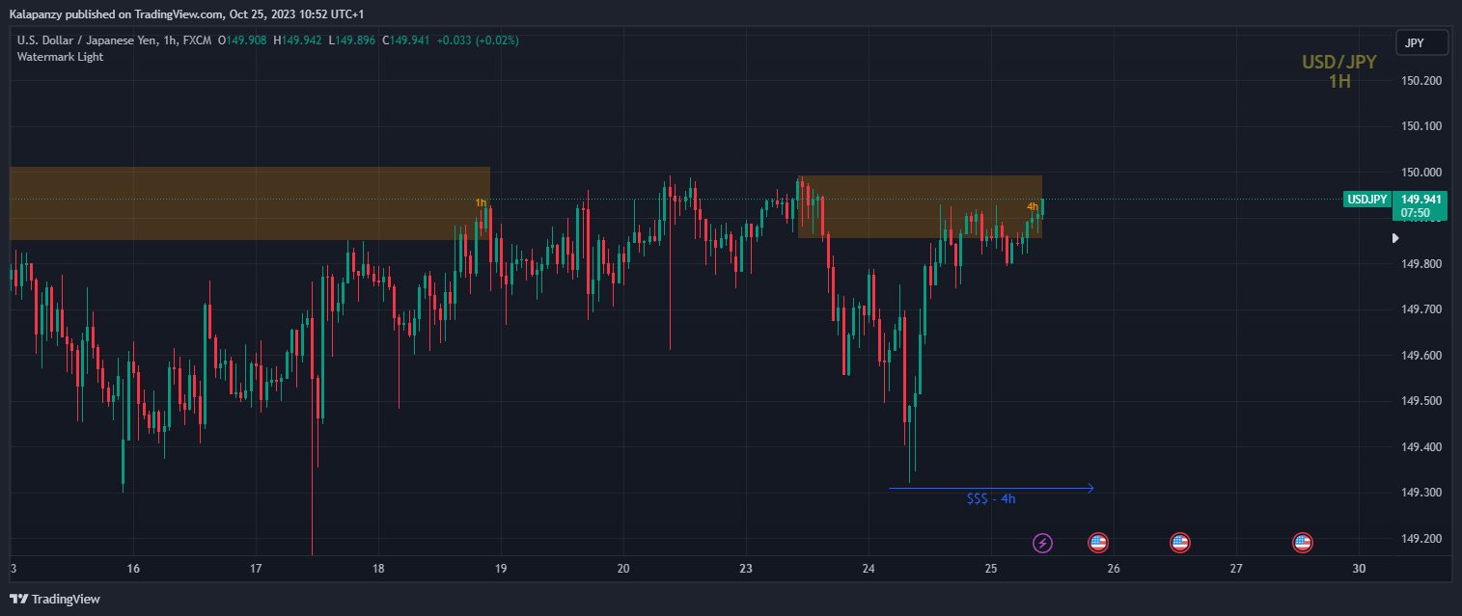Click the orange 4h zone label

tap(1033, 206)
